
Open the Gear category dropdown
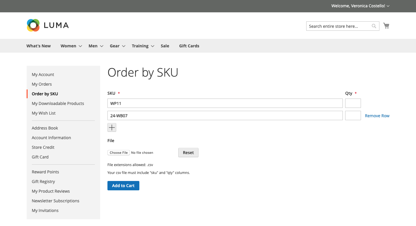click(123, 46)
